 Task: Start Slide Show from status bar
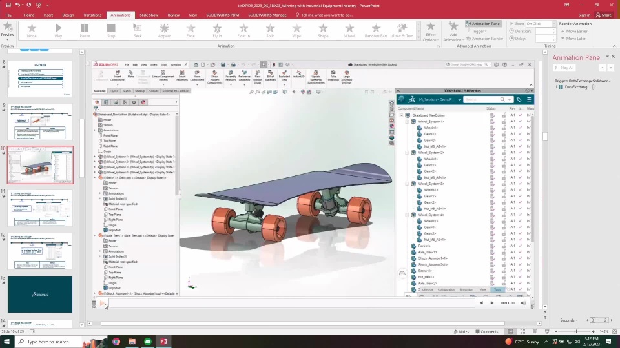547,331
